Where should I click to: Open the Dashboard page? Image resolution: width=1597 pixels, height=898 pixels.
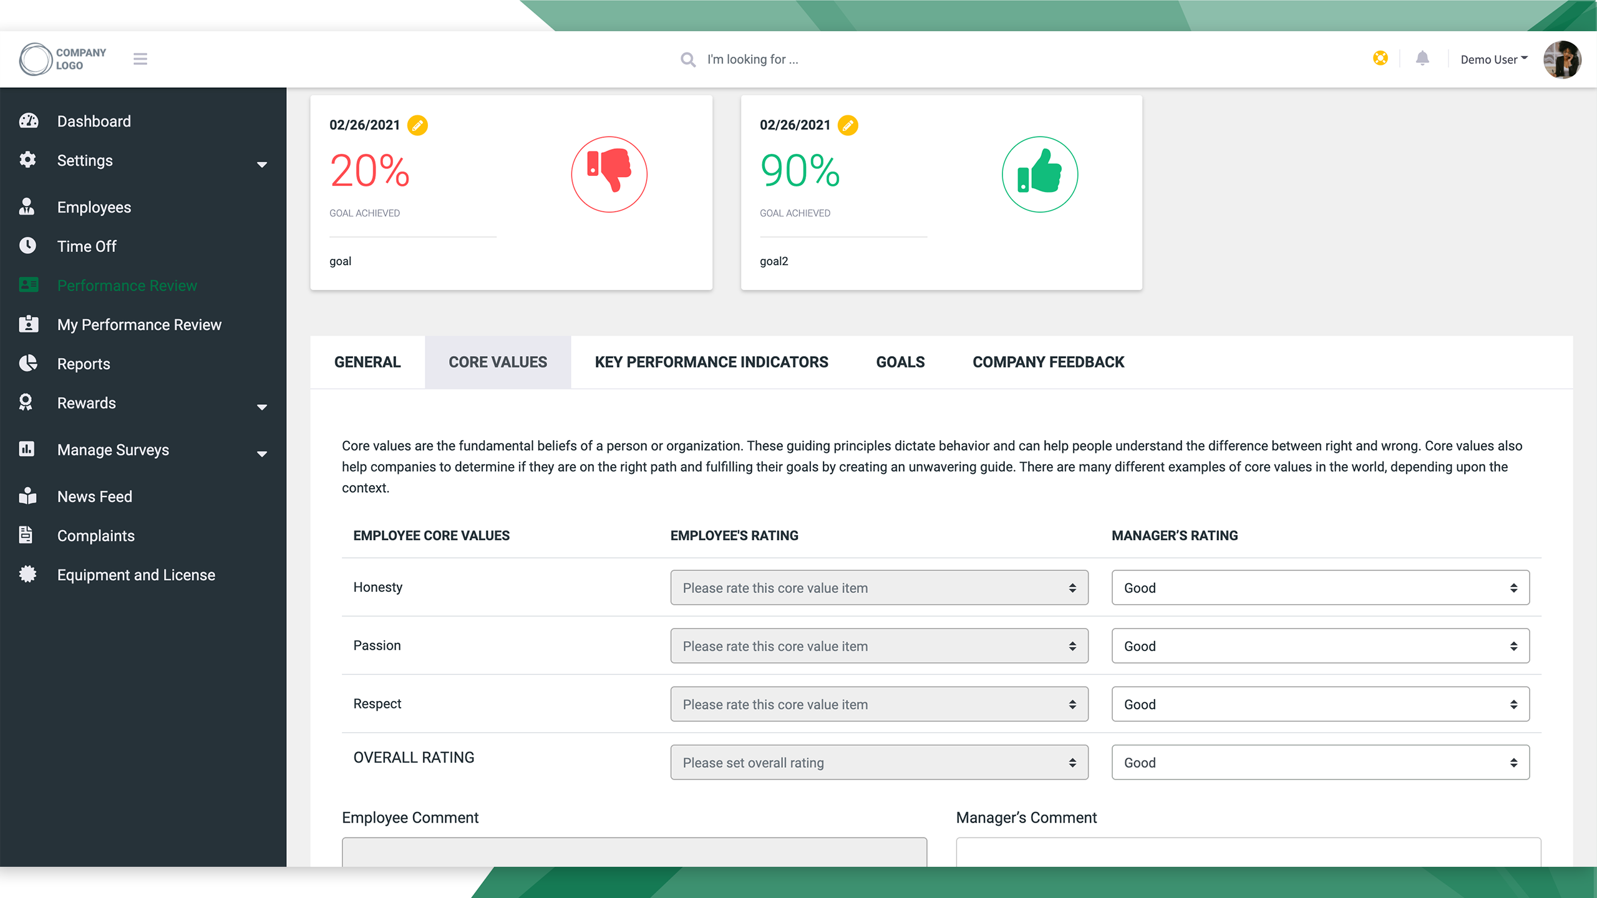tap(94, 121)
